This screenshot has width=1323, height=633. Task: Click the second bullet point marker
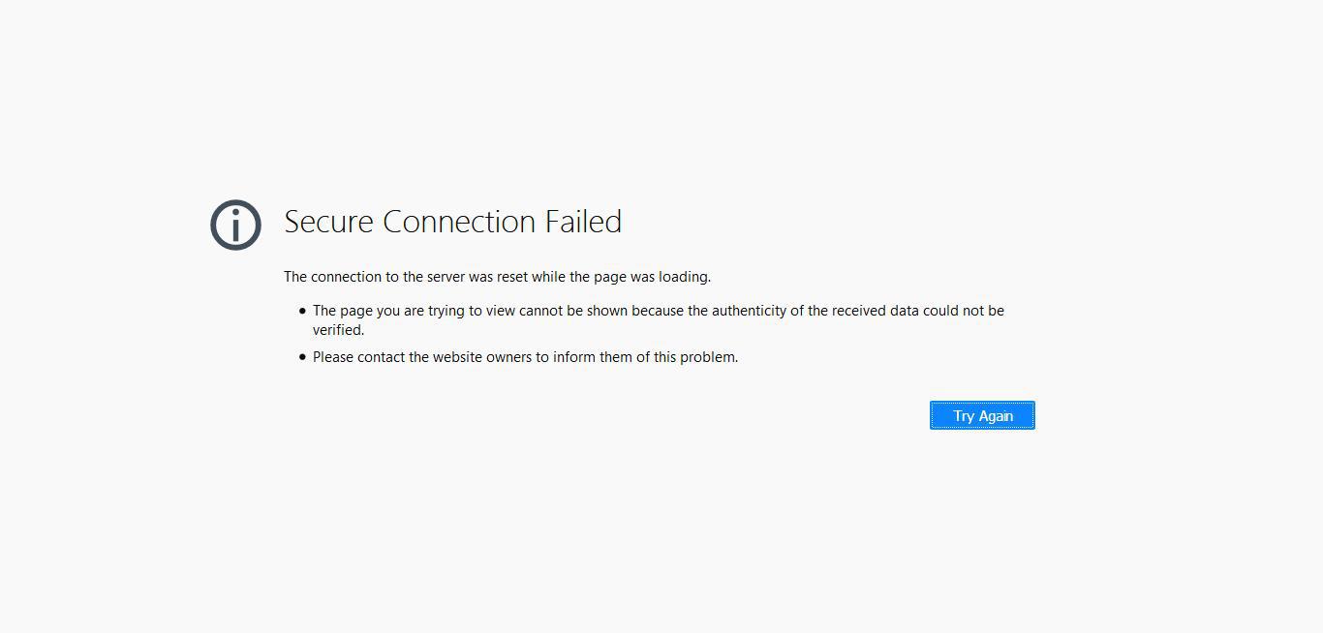(x=302, y=356)
